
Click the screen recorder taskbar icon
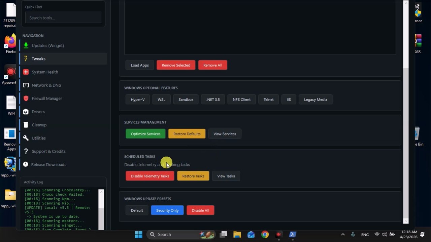coord(278,235)
